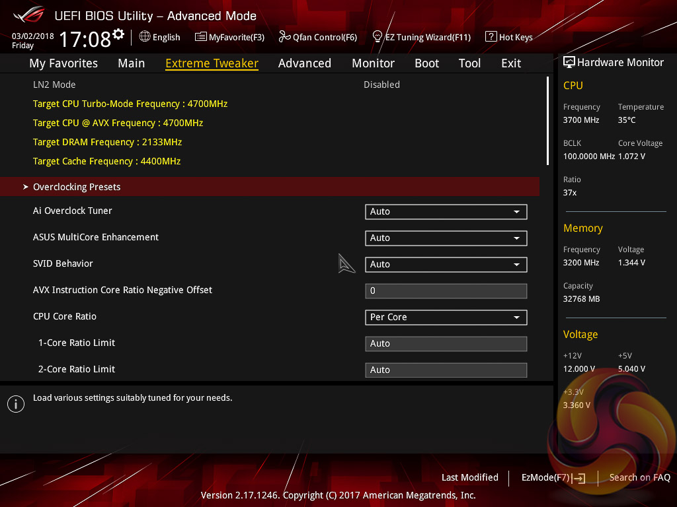Click the 03/02/2018 date text
Screen dimensions: 677x507
tap(33, 36)
